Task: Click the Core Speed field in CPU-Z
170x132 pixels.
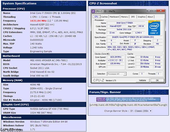Action: click(x=116, y=57)
